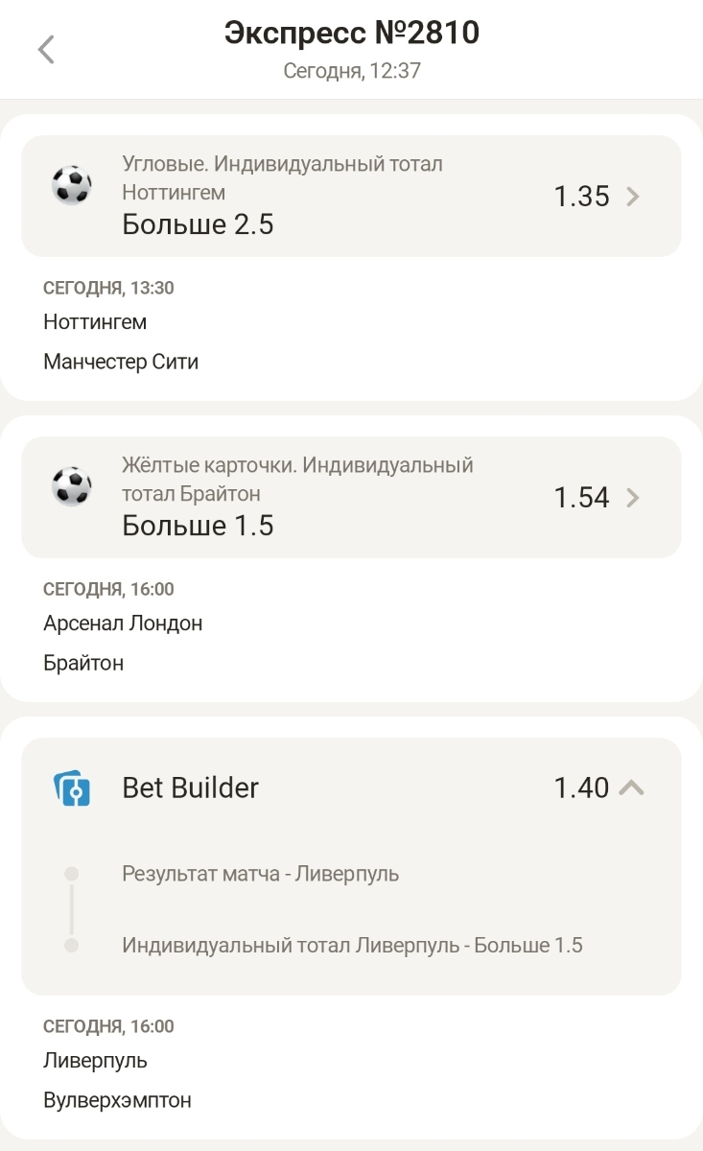Click the blue Bet Builder icon
Image resolution: width=703 pixels, height=1151 pixels.
(x=71, y=788)
